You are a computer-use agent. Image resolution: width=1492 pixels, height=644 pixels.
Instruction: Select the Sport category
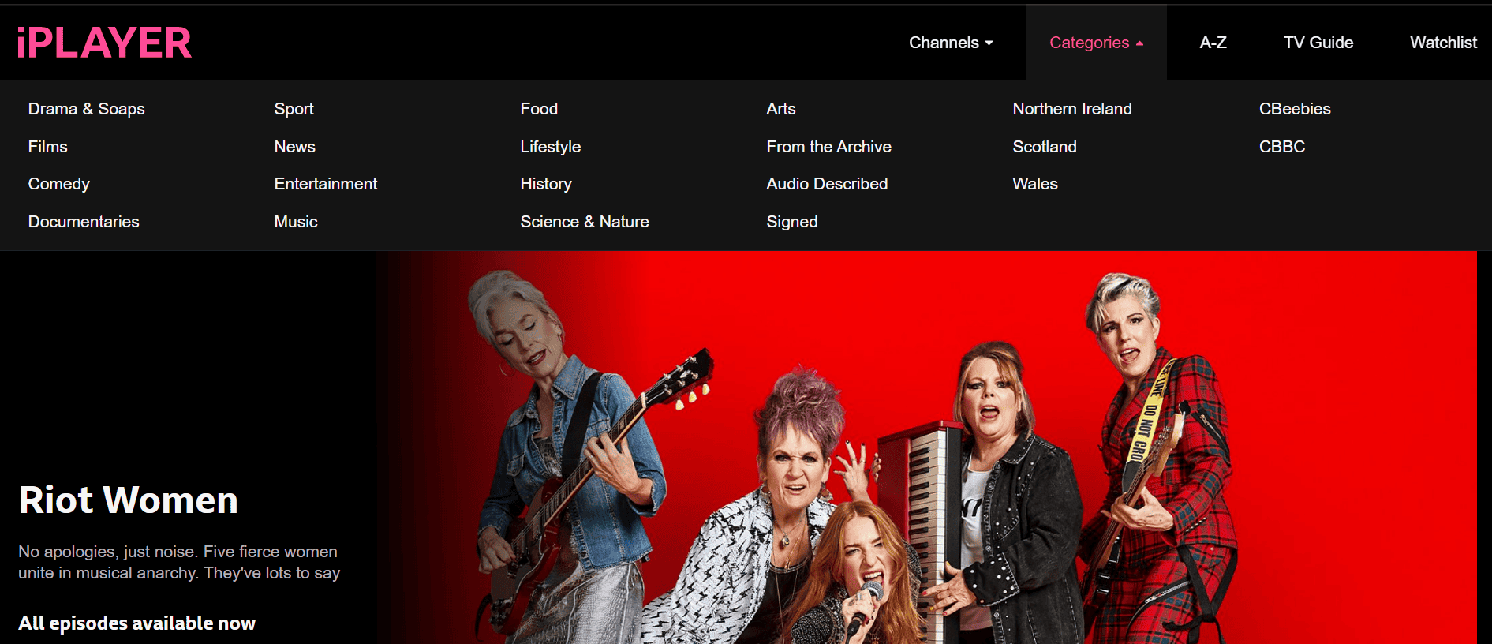point(294,109)
